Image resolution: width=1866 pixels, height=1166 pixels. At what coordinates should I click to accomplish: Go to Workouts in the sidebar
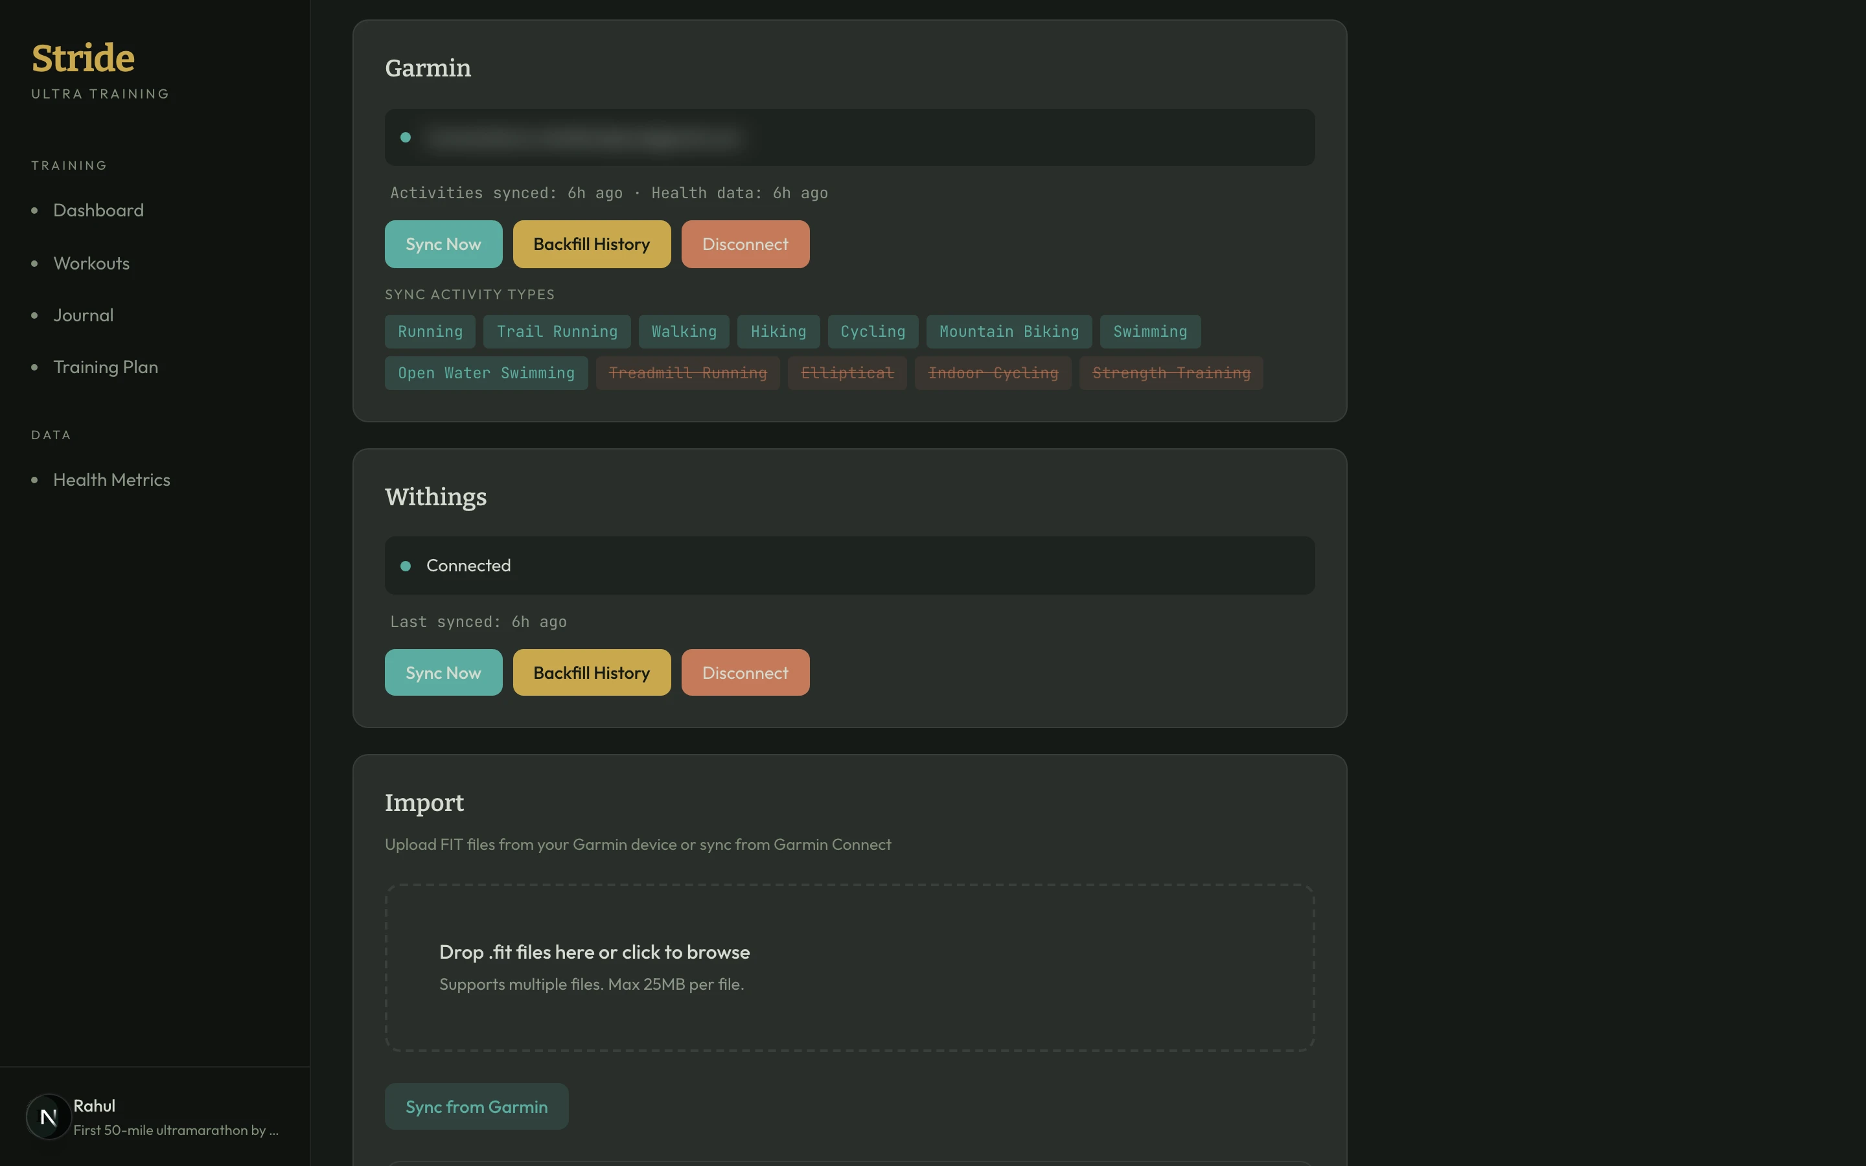coord(91,264)
